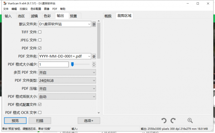Click the @ button beside 默认文件夹

(x=94, y=24)
